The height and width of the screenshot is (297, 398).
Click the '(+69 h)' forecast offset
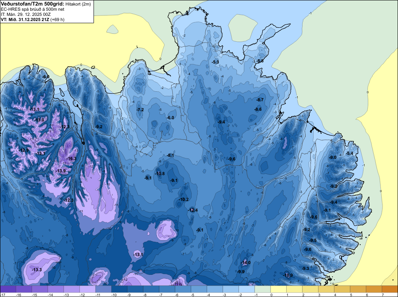tap(57, 19)
